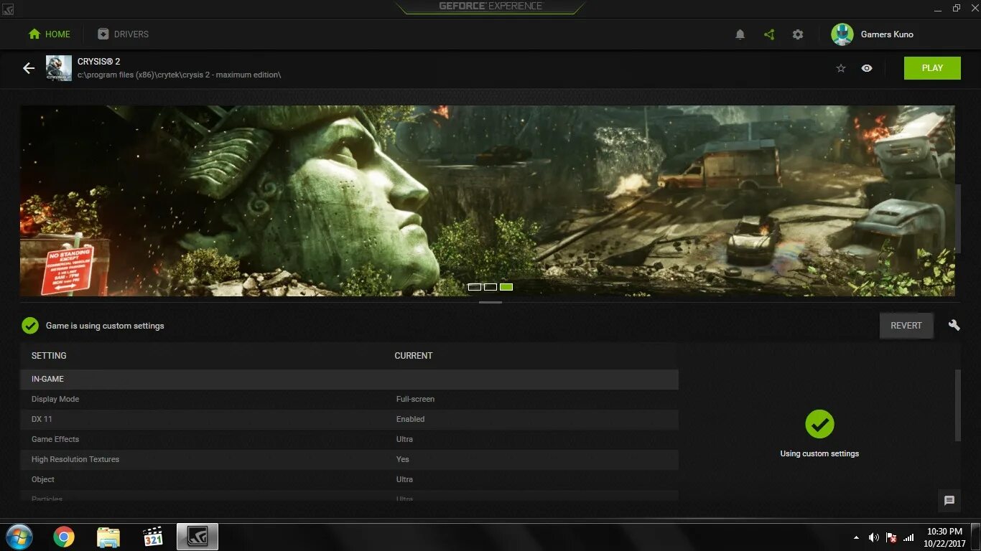Open Google Chrome from taskbar
The image size is (981, 551).
(x=64, y=537)
